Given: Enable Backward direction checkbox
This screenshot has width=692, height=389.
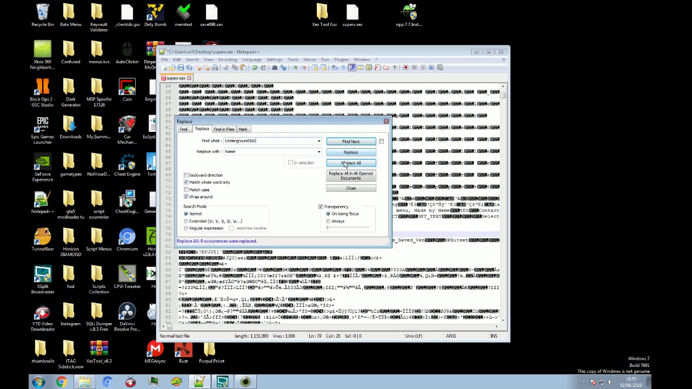Looking at the screenshot, I should [186, 175].
